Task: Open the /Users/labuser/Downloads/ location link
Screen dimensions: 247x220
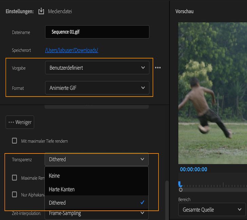Action: click(72, 50)
